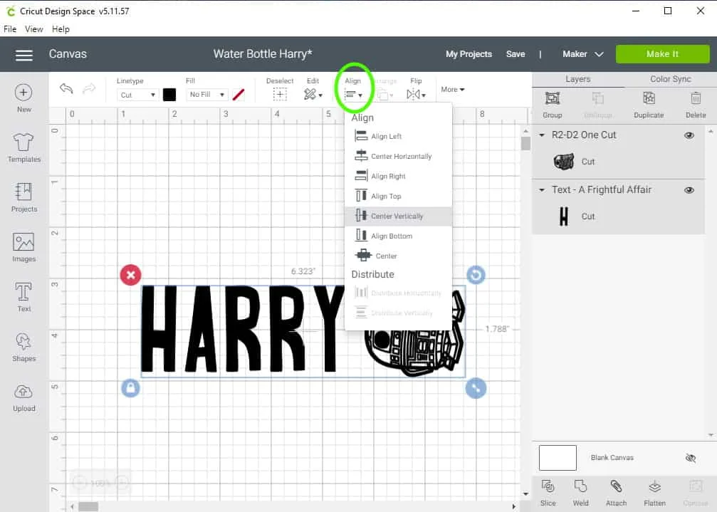Viewport: 717px width, 512px height.
Task: Click the rotate handle on the selection
Action: [476, 275]
